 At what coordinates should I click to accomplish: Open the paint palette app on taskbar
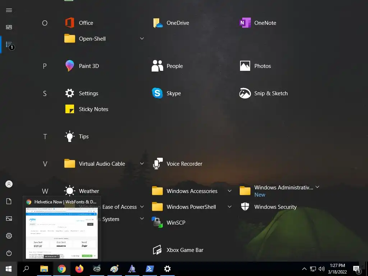click(x=115, y=269)
